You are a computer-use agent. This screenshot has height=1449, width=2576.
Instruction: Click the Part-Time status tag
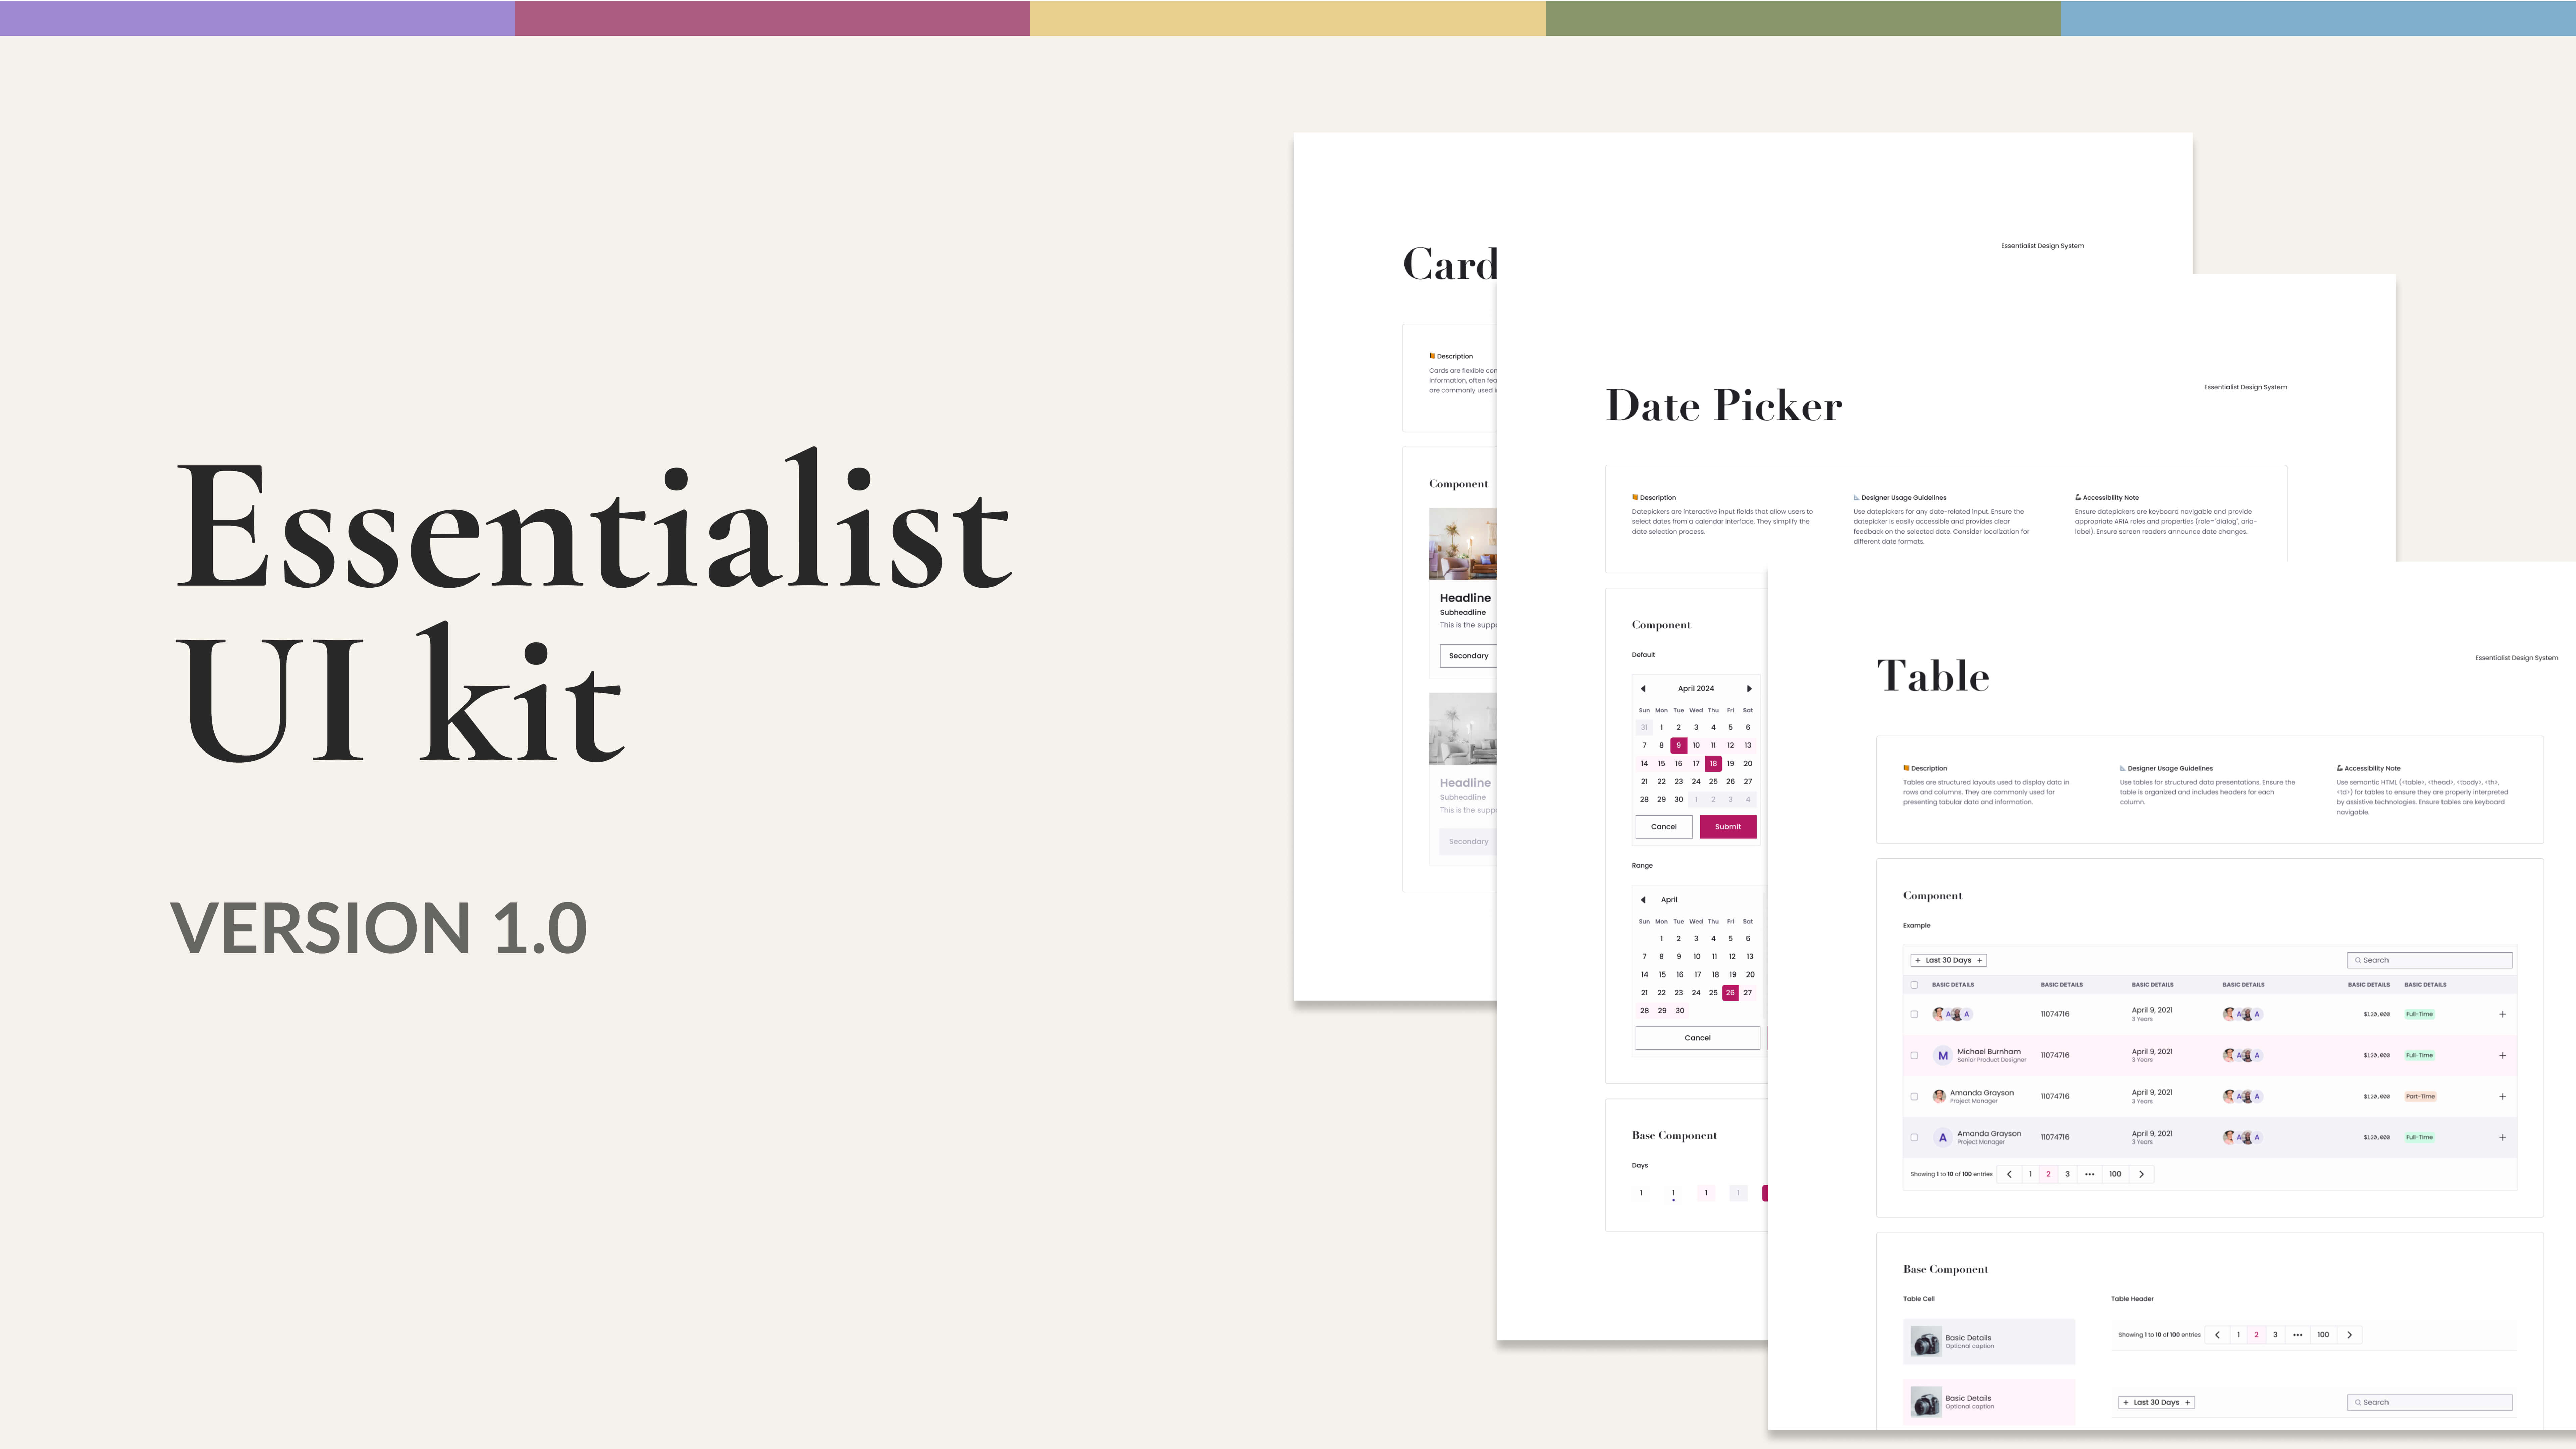tap(2421, 1096)
